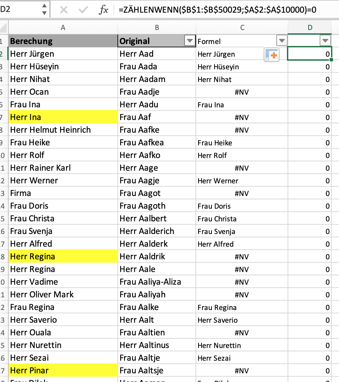The width and height of the screenshot is (339, 382).
Task: Select cell Herr Helmut Heinrich
Action: click(x=63, y=130)
